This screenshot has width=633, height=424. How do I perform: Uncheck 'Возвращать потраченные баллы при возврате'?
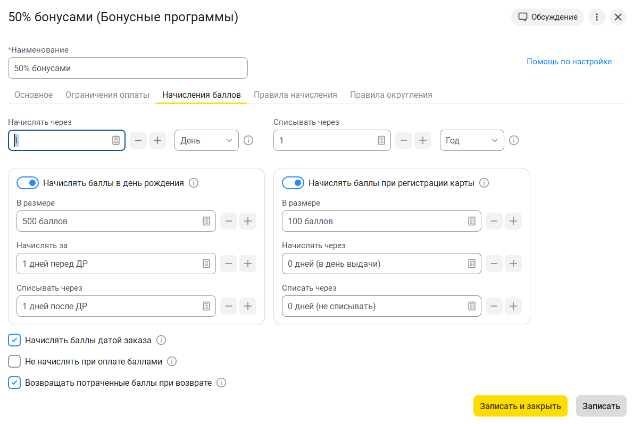click(14, 383)
